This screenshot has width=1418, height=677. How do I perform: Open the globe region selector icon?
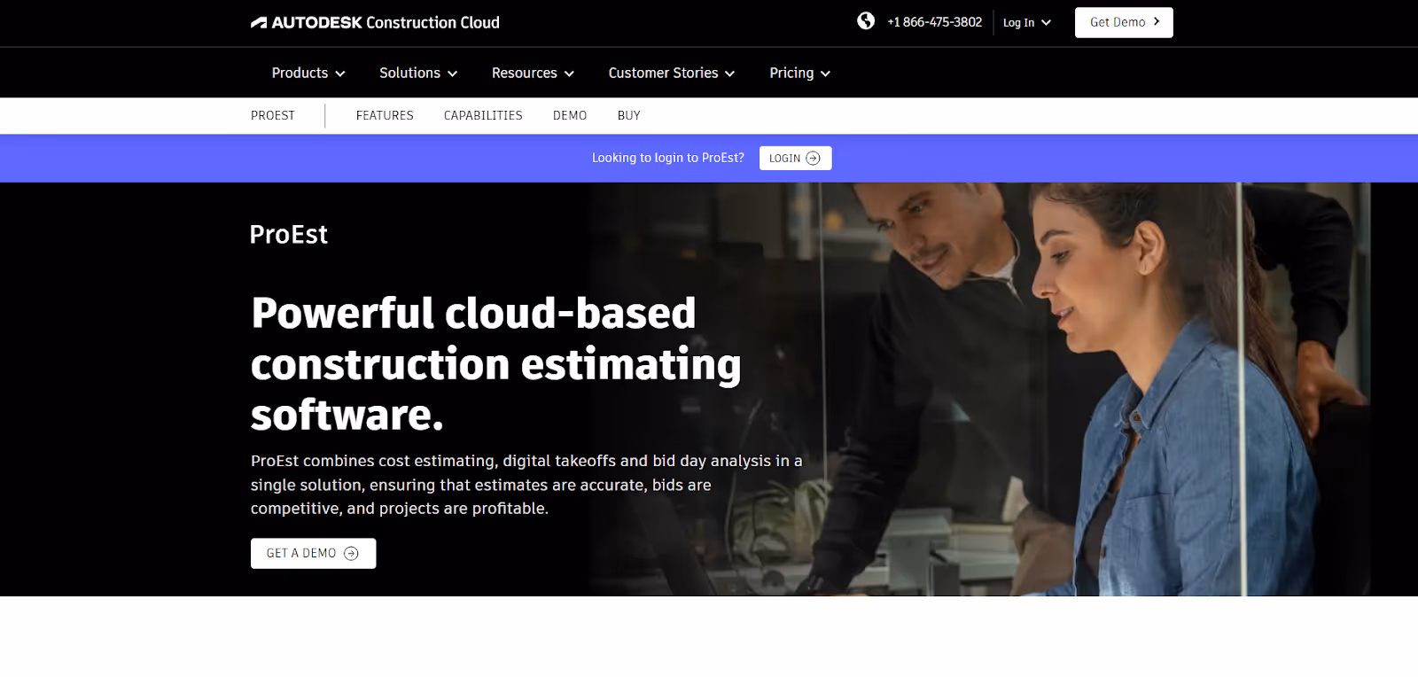[866, 20]
